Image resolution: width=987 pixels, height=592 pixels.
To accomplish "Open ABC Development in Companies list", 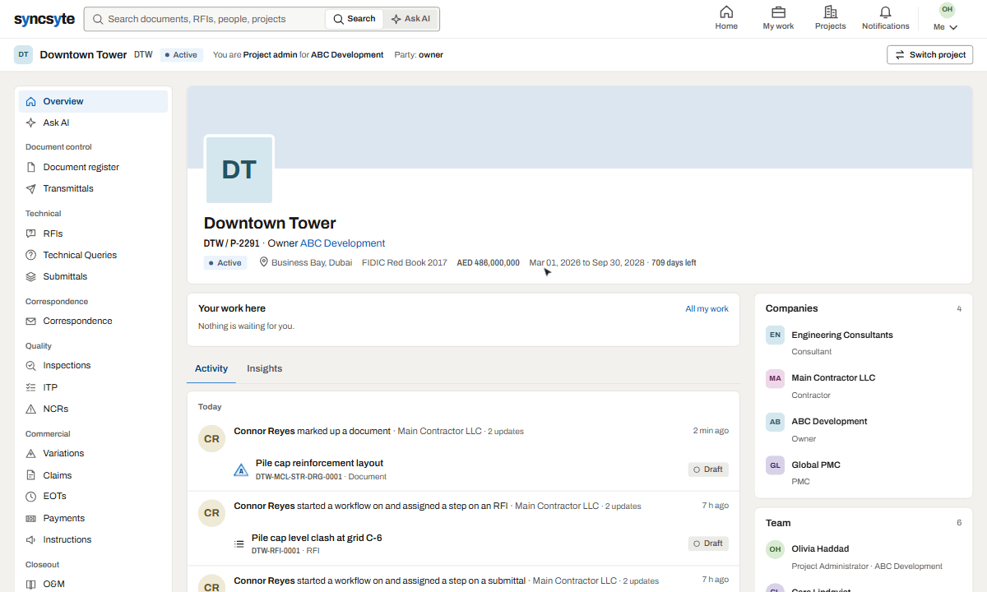I will click(864, 429).
